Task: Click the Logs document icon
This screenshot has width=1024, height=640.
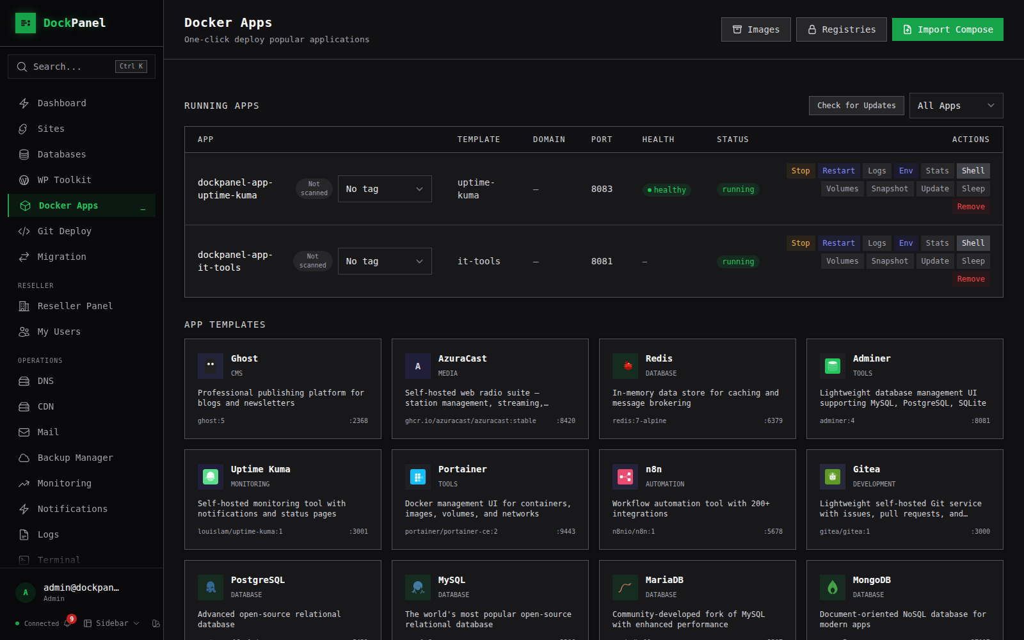Action: [24, 534]
